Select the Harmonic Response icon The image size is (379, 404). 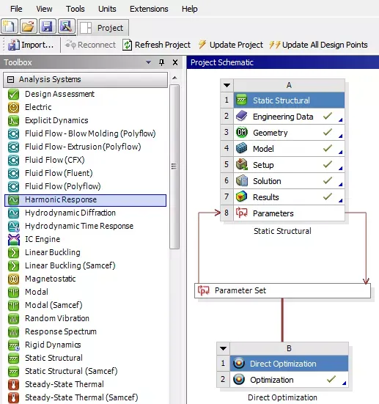click(x=13, y=199)
